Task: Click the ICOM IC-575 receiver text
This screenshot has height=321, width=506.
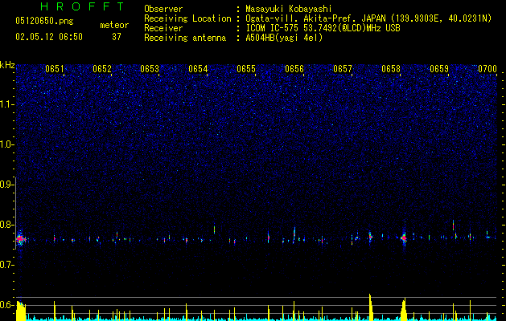Action: 323,28
